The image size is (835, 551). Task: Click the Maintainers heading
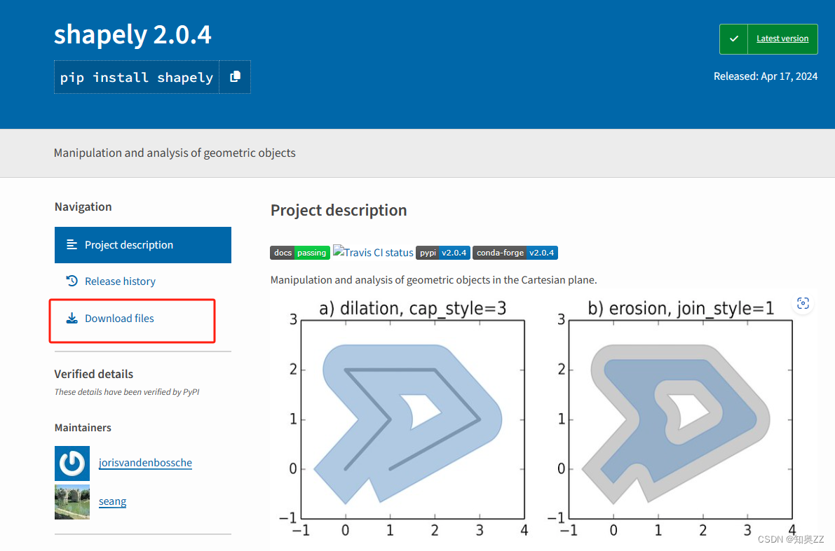83,428
